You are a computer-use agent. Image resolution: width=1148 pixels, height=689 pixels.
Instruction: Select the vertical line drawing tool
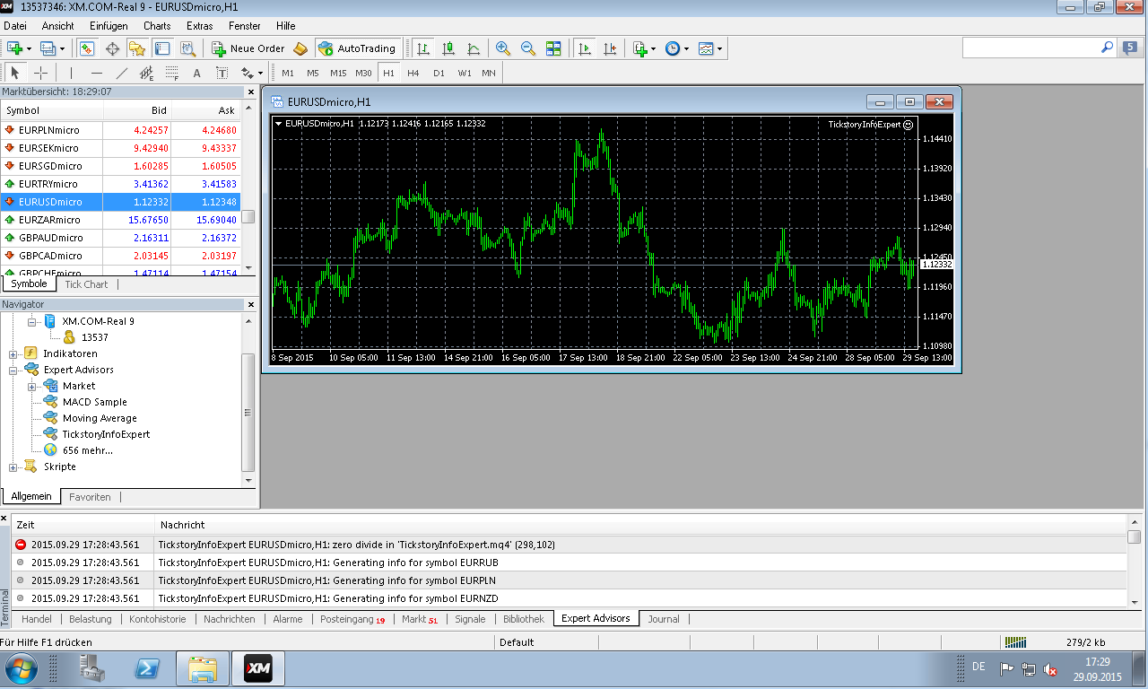71,73
